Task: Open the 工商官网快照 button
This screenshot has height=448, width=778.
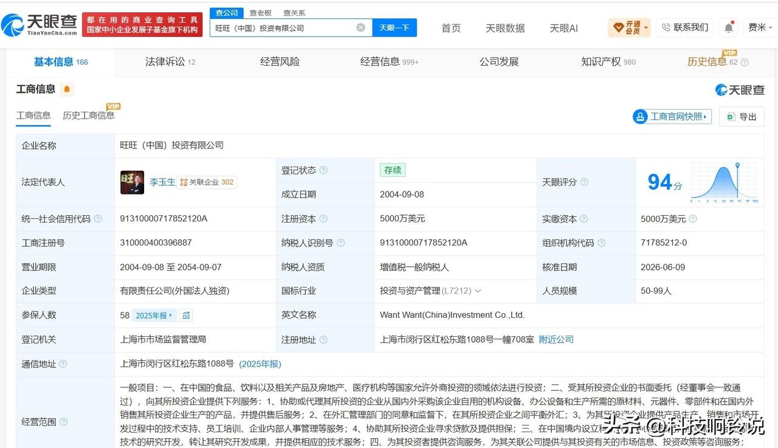Action: [x=672, y=116]
